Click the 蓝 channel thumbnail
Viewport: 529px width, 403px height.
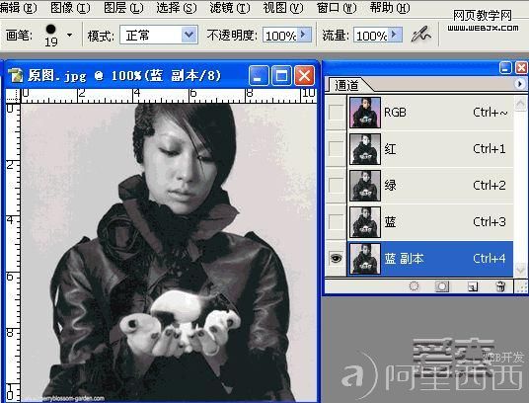(x=365, y=222)
